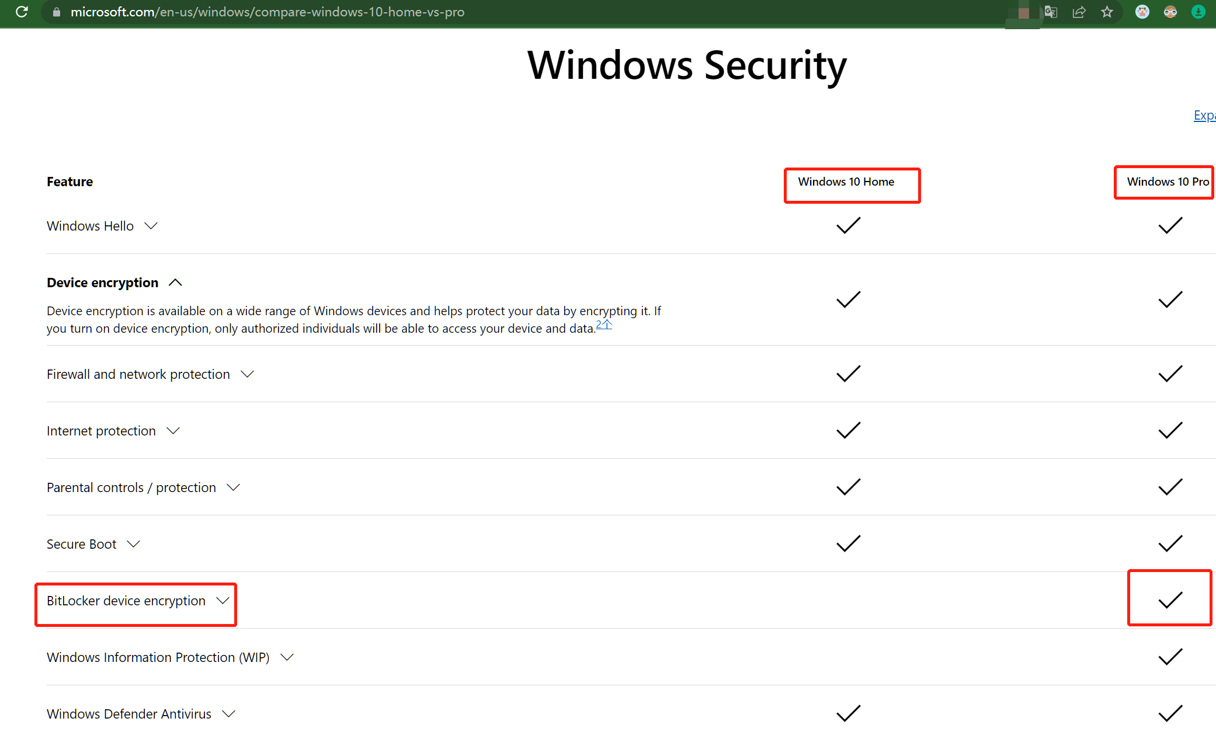Open Google Translate page icon

(x=1051, y=12)
